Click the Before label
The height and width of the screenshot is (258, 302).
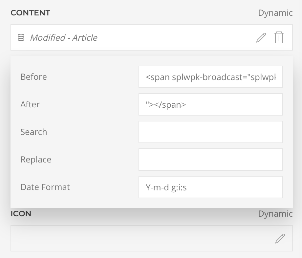tap(33, 77)
